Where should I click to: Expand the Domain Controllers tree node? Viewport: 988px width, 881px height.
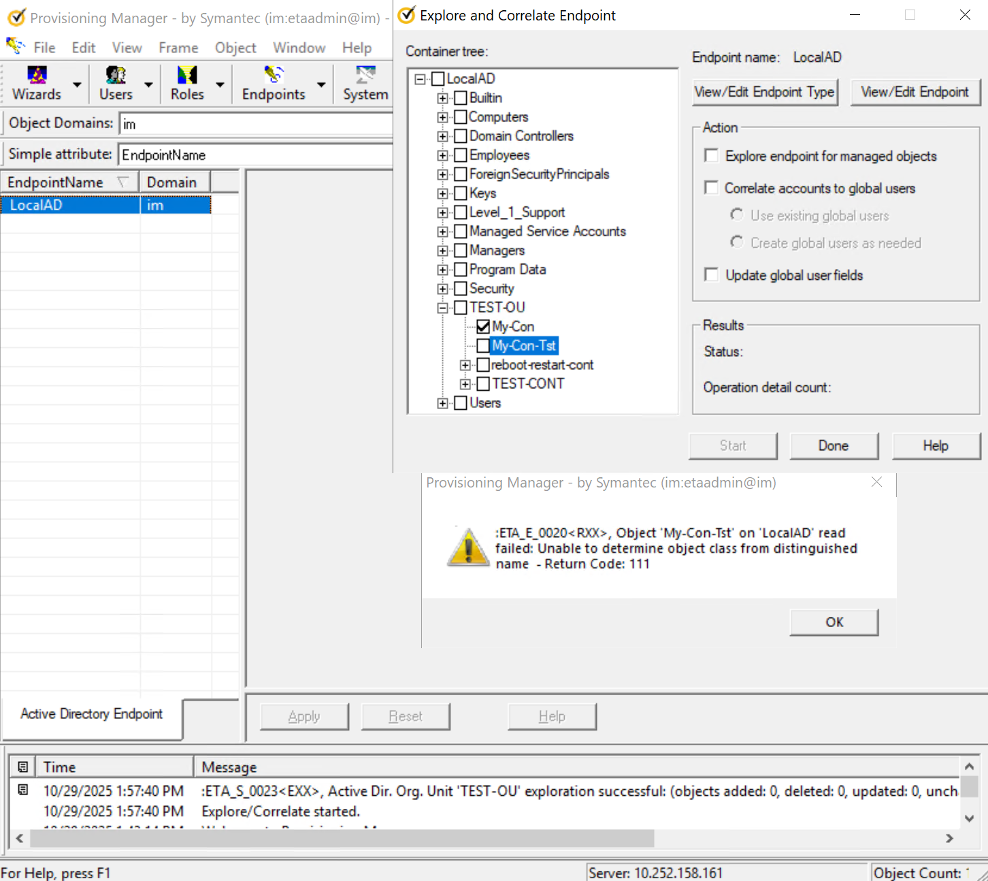[443, 136]
